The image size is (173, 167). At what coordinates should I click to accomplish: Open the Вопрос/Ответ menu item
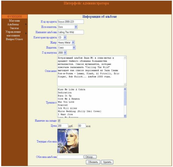pos(14,39)
